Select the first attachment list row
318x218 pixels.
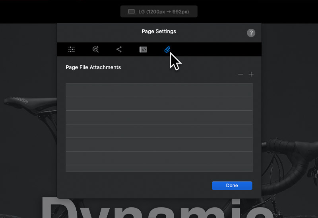[159, 90]
